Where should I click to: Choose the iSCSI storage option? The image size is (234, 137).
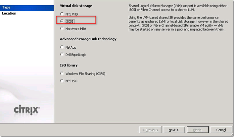click(x=62, y=21)
